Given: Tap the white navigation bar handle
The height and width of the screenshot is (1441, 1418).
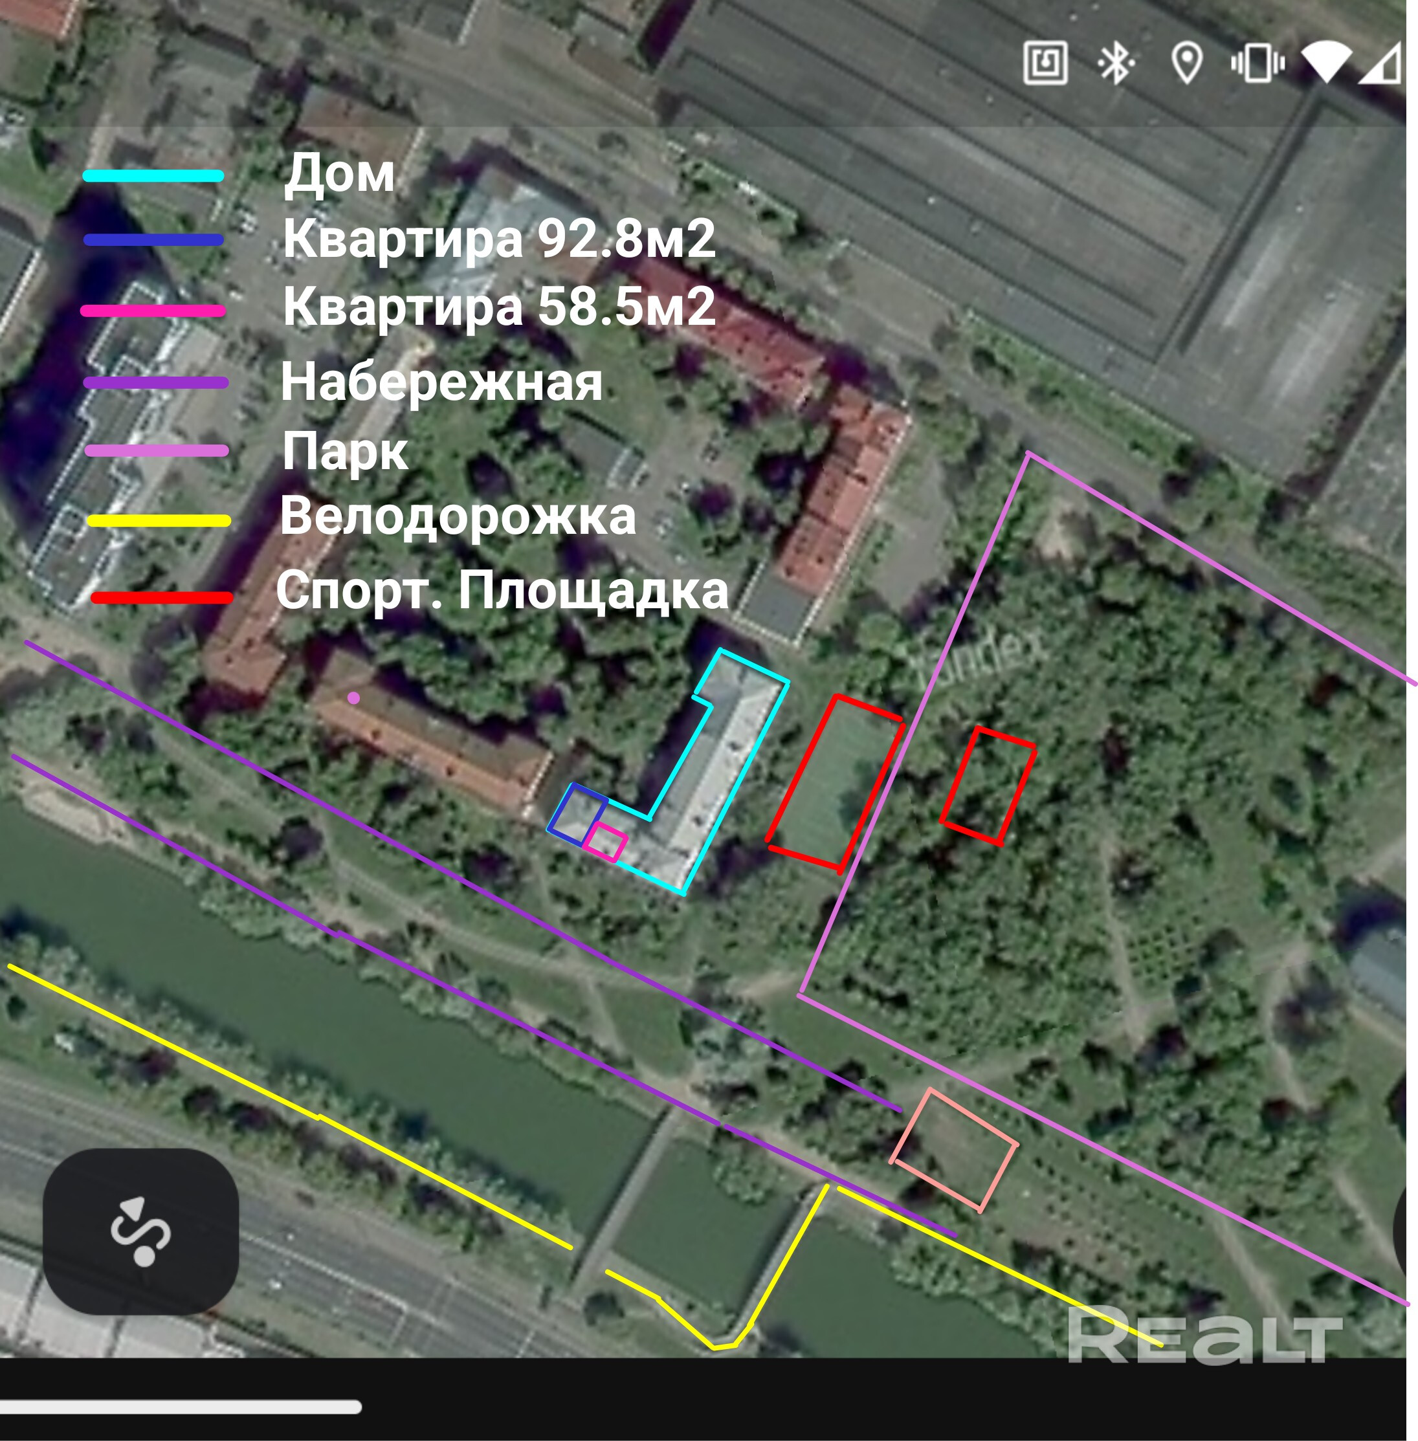Looking at the screenshot, I should coord(181,1407).
